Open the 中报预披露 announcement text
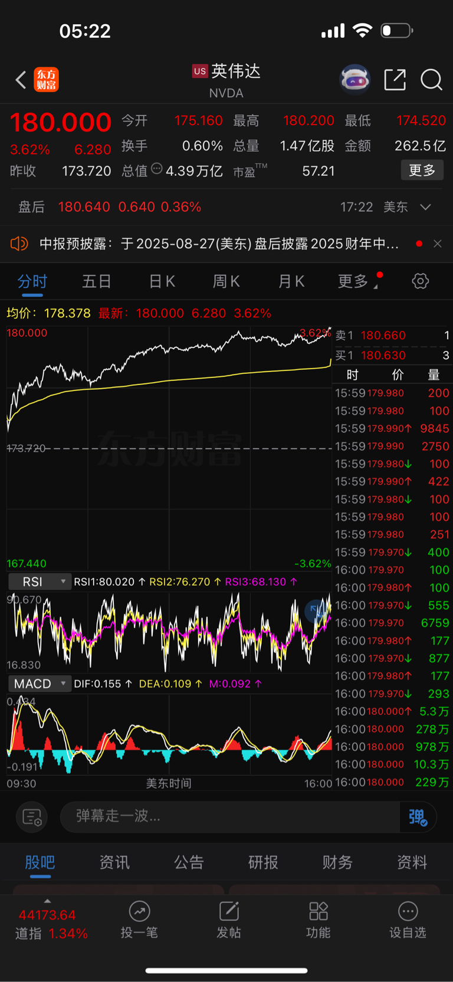 click(x=219, y=244)
